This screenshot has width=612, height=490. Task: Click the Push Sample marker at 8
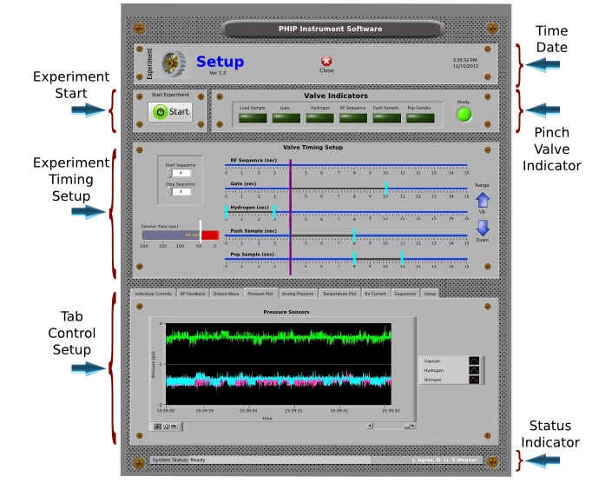(354, 235)
